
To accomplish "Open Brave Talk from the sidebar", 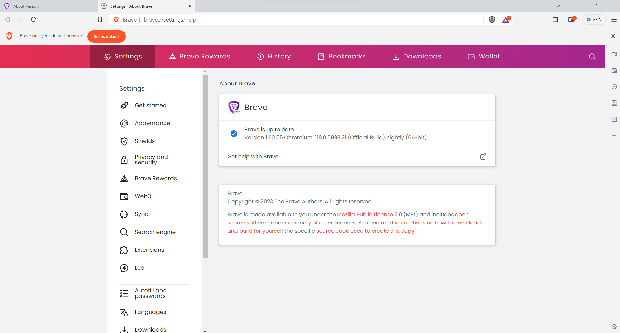I will click(x=614, y=54).
